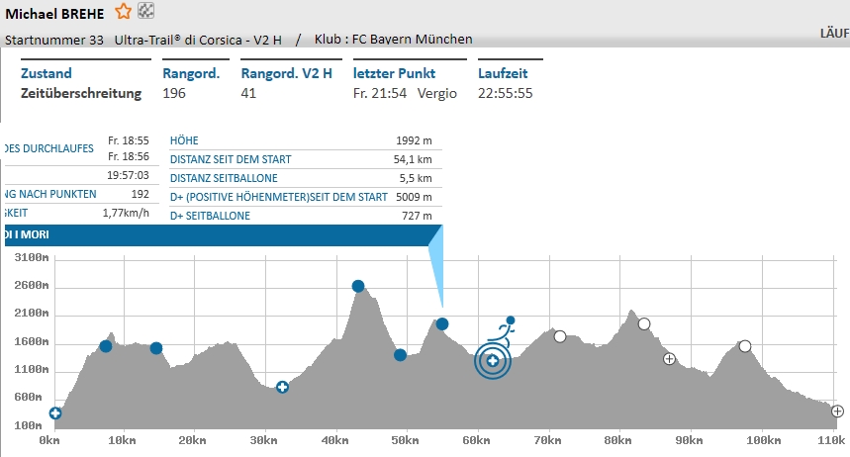The image size is (850, 457).
Task: Click the Vergio last point entry
Action: point(435,94)
